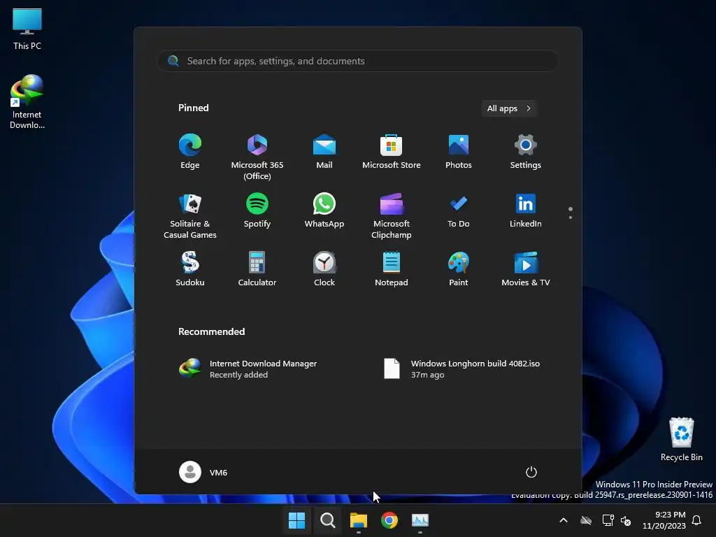Open the VM6 user account menu
This screenshot has height=537, width=716.
(203, 472)
